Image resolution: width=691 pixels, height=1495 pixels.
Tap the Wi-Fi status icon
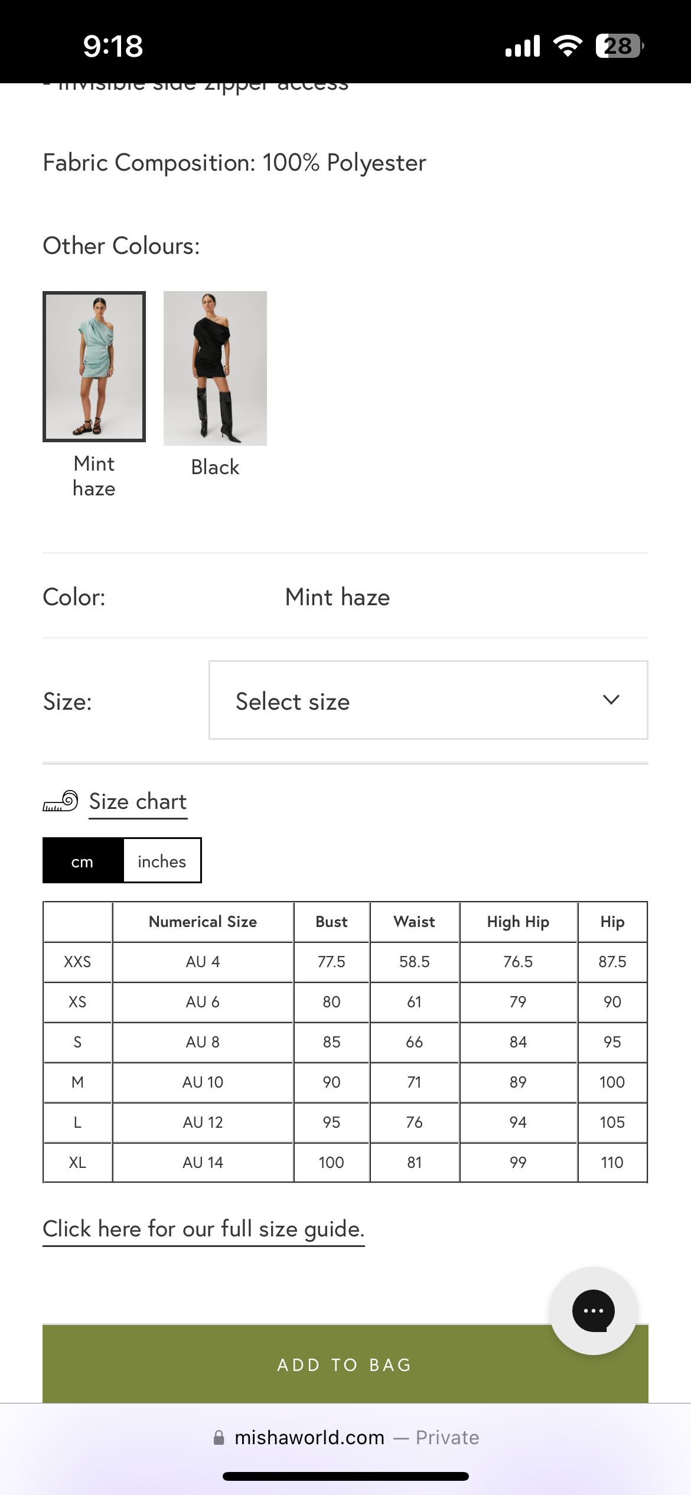tap(568, 45)
